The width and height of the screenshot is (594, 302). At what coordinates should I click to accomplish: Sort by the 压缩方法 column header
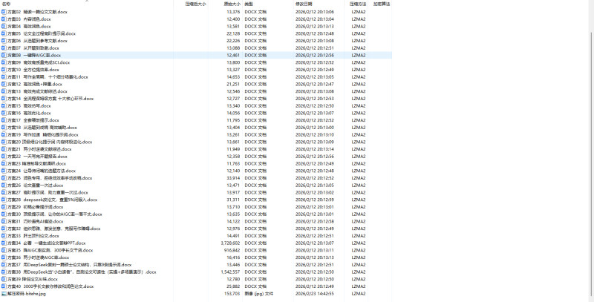(358, 4)
